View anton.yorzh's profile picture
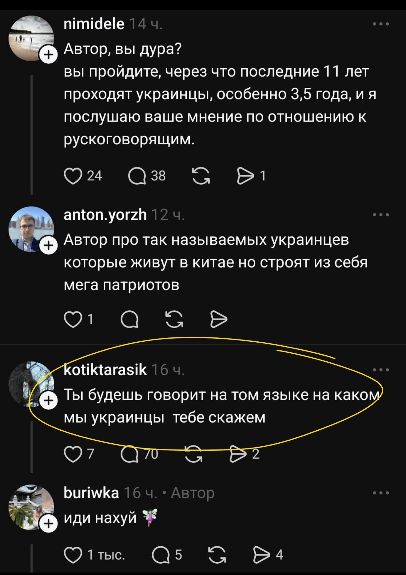 tap(30, 228)
